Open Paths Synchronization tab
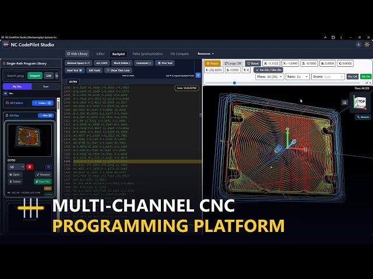Screen dimensions: 373x279 147,54
